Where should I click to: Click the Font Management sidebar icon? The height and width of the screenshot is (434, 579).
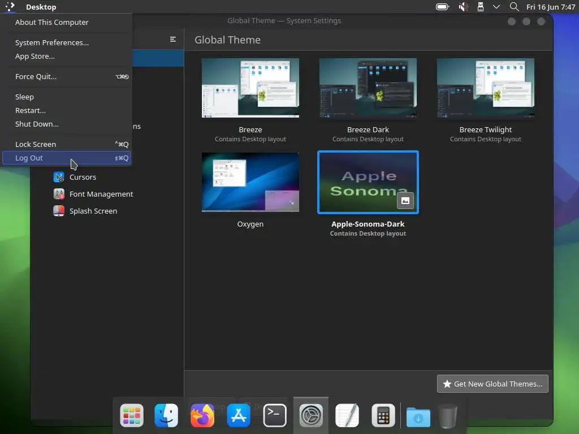tap(59, 194)
